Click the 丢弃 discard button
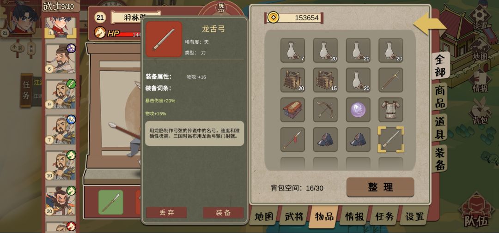The height and width of the screenshot is (233, 499). (166, 213)
